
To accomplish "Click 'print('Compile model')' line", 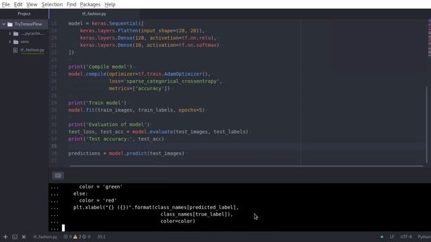I will click(100, 67).
